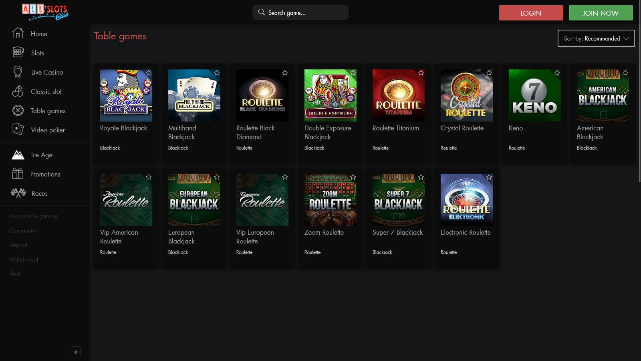The image size is (641, 361).
Task: Click the Home house icon in sidebar
Action: (18, 33)
